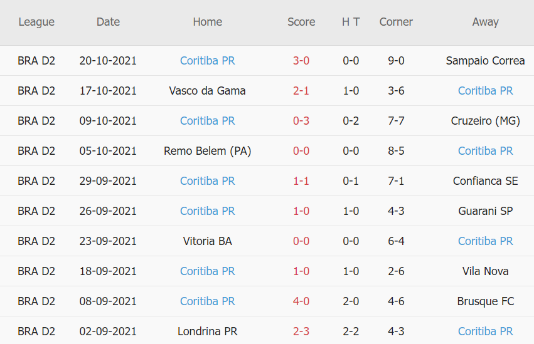This screenshot has width=534, height=344.
Task: Click the Remo Belem (PA) team name
Action: (x=207, y=151)
